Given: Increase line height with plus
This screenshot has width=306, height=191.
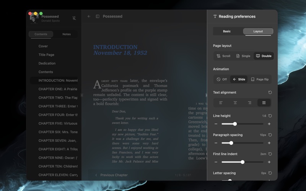Looking at the screenshot, I should click(269, 124).
